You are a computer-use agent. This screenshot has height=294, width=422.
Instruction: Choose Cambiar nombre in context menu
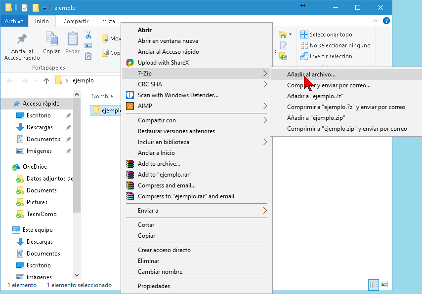click(x=197, y=272)
